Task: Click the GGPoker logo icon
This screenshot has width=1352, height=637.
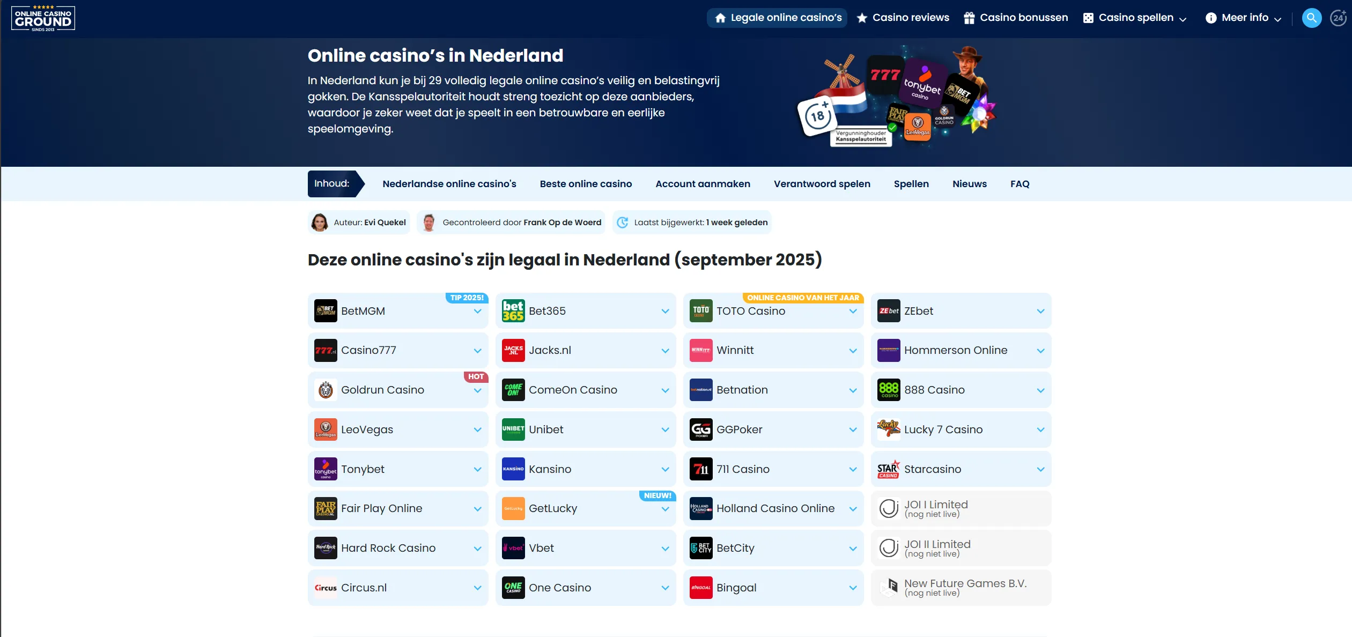Action: (701, 429)
